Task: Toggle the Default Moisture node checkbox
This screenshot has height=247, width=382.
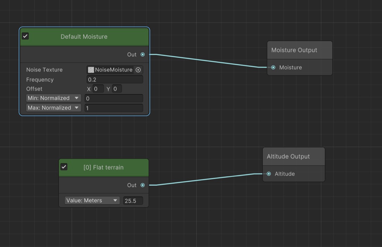Action: pos(25,36)
